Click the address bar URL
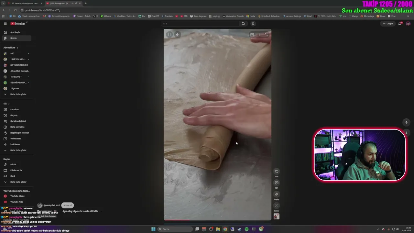The height and width of the screenshot is (233, 414). 43,10
